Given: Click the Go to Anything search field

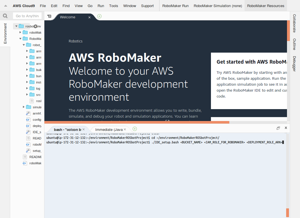Looking at the screenshot, I should (x=27, y=16).
